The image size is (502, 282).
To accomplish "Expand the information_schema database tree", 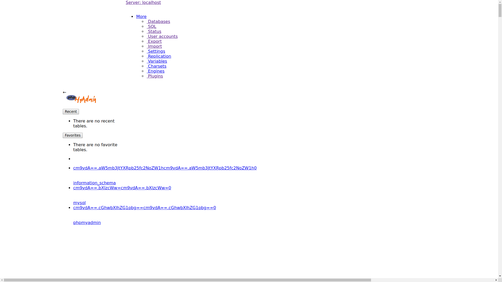I will (165, 168).
